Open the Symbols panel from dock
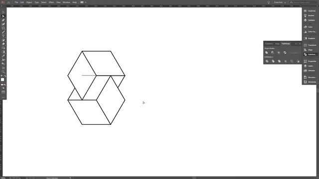Image resolution: width=319 pixels, height=179 pixels. [310, 20]
